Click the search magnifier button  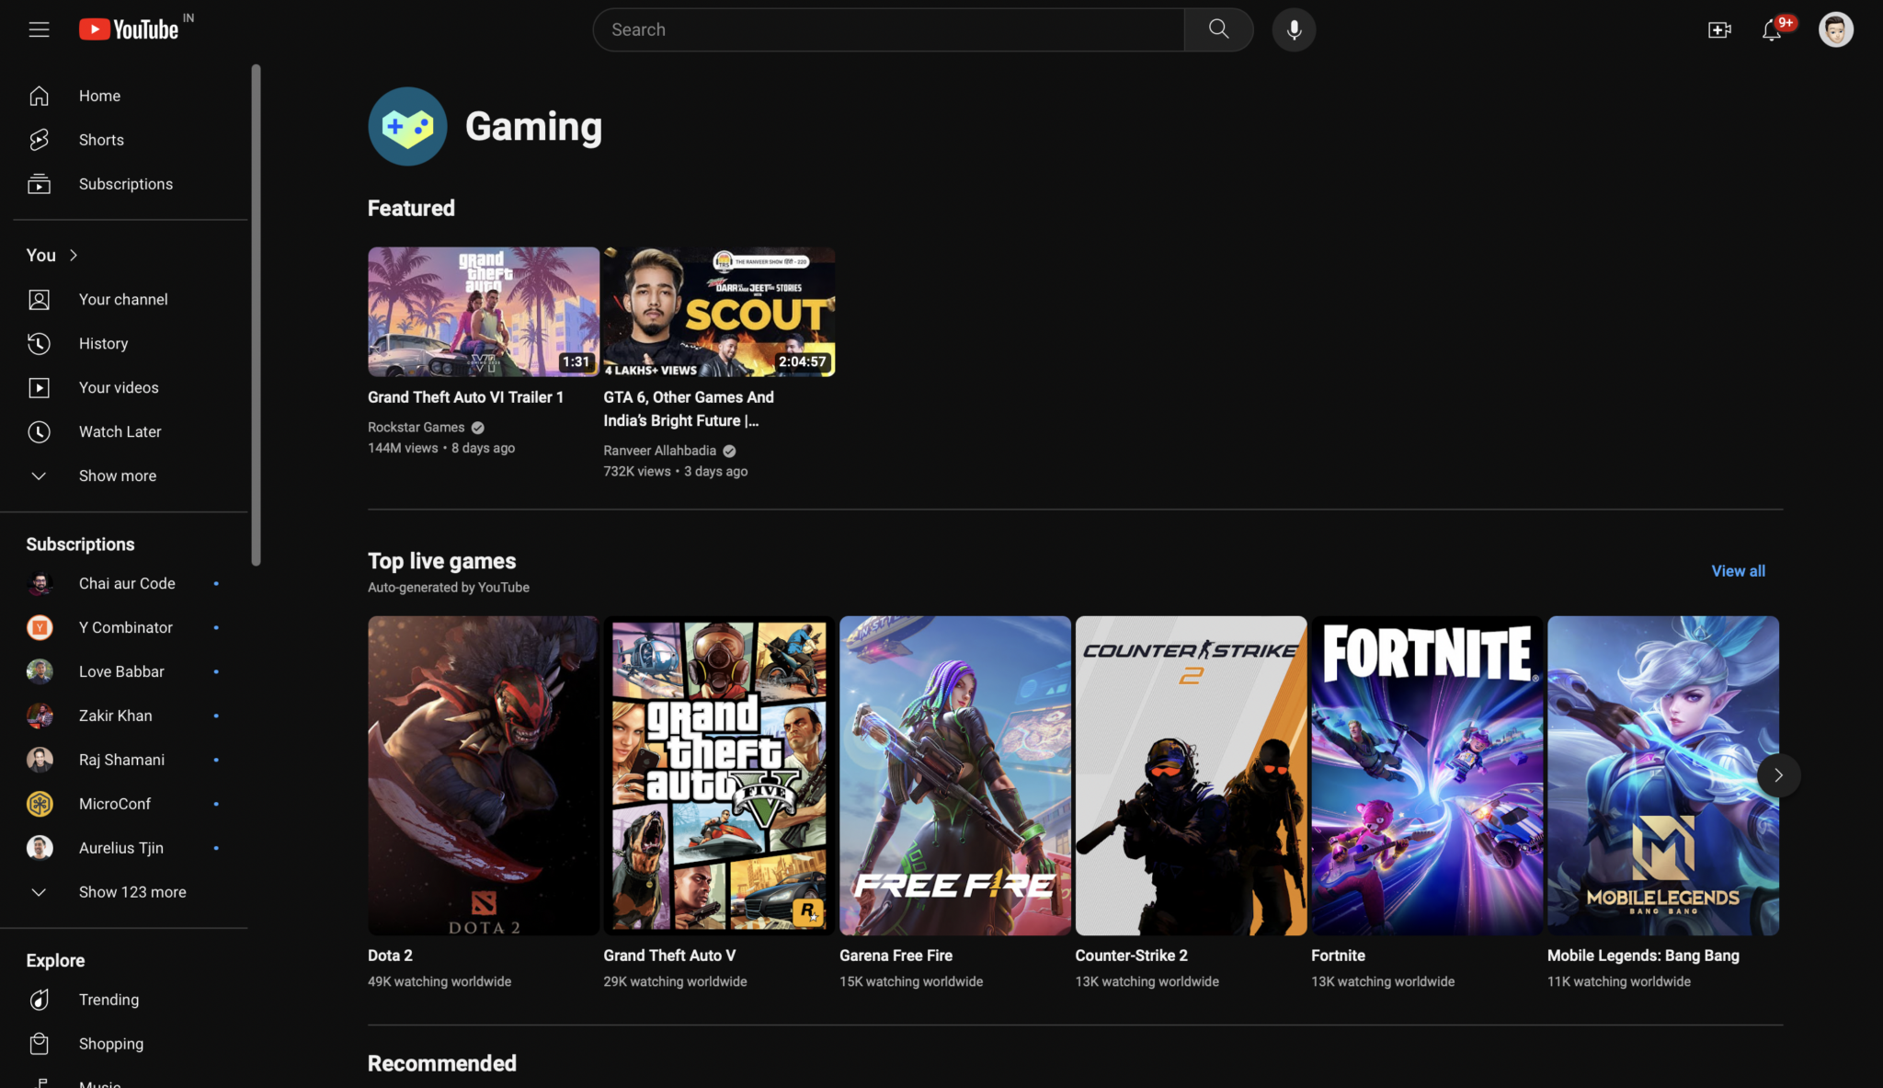[1218, 29]
